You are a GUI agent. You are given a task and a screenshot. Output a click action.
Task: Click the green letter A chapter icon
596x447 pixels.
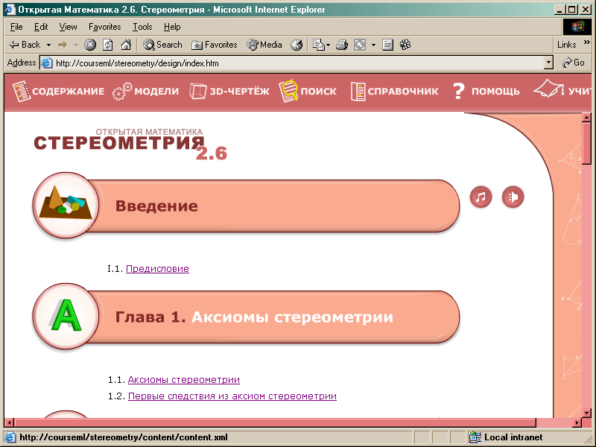[66, 316]
